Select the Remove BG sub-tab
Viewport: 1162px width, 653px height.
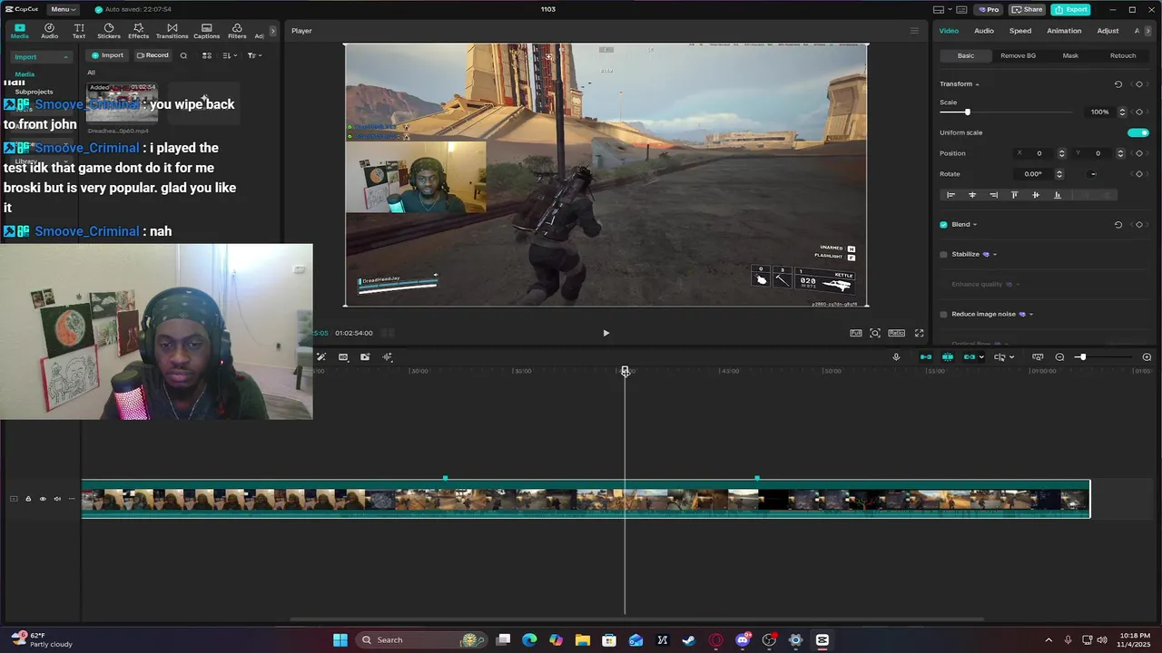(1018, 55)
